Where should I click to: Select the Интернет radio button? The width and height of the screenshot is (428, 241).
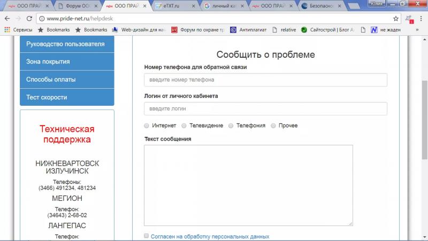point(147,126)
